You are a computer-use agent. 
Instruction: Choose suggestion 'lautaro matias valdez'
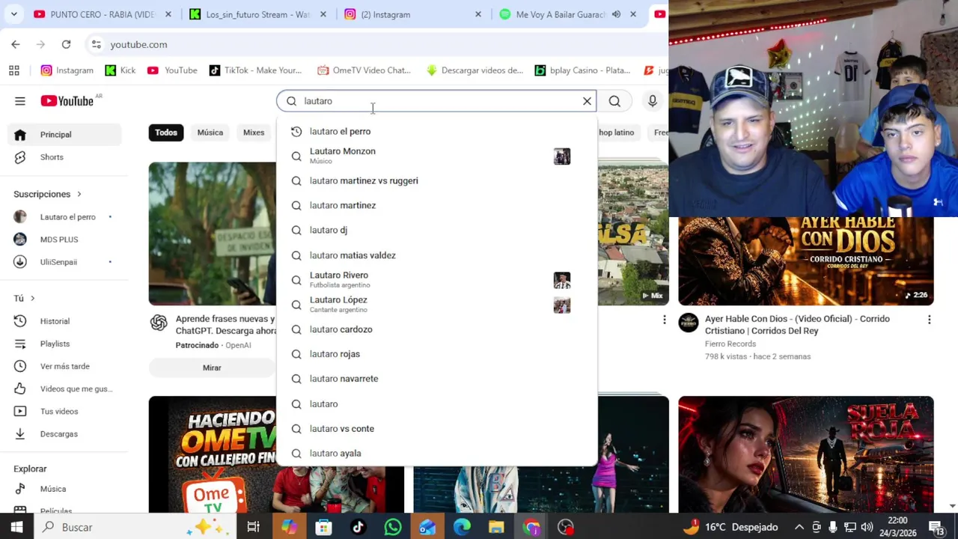(x=437, y=255)
